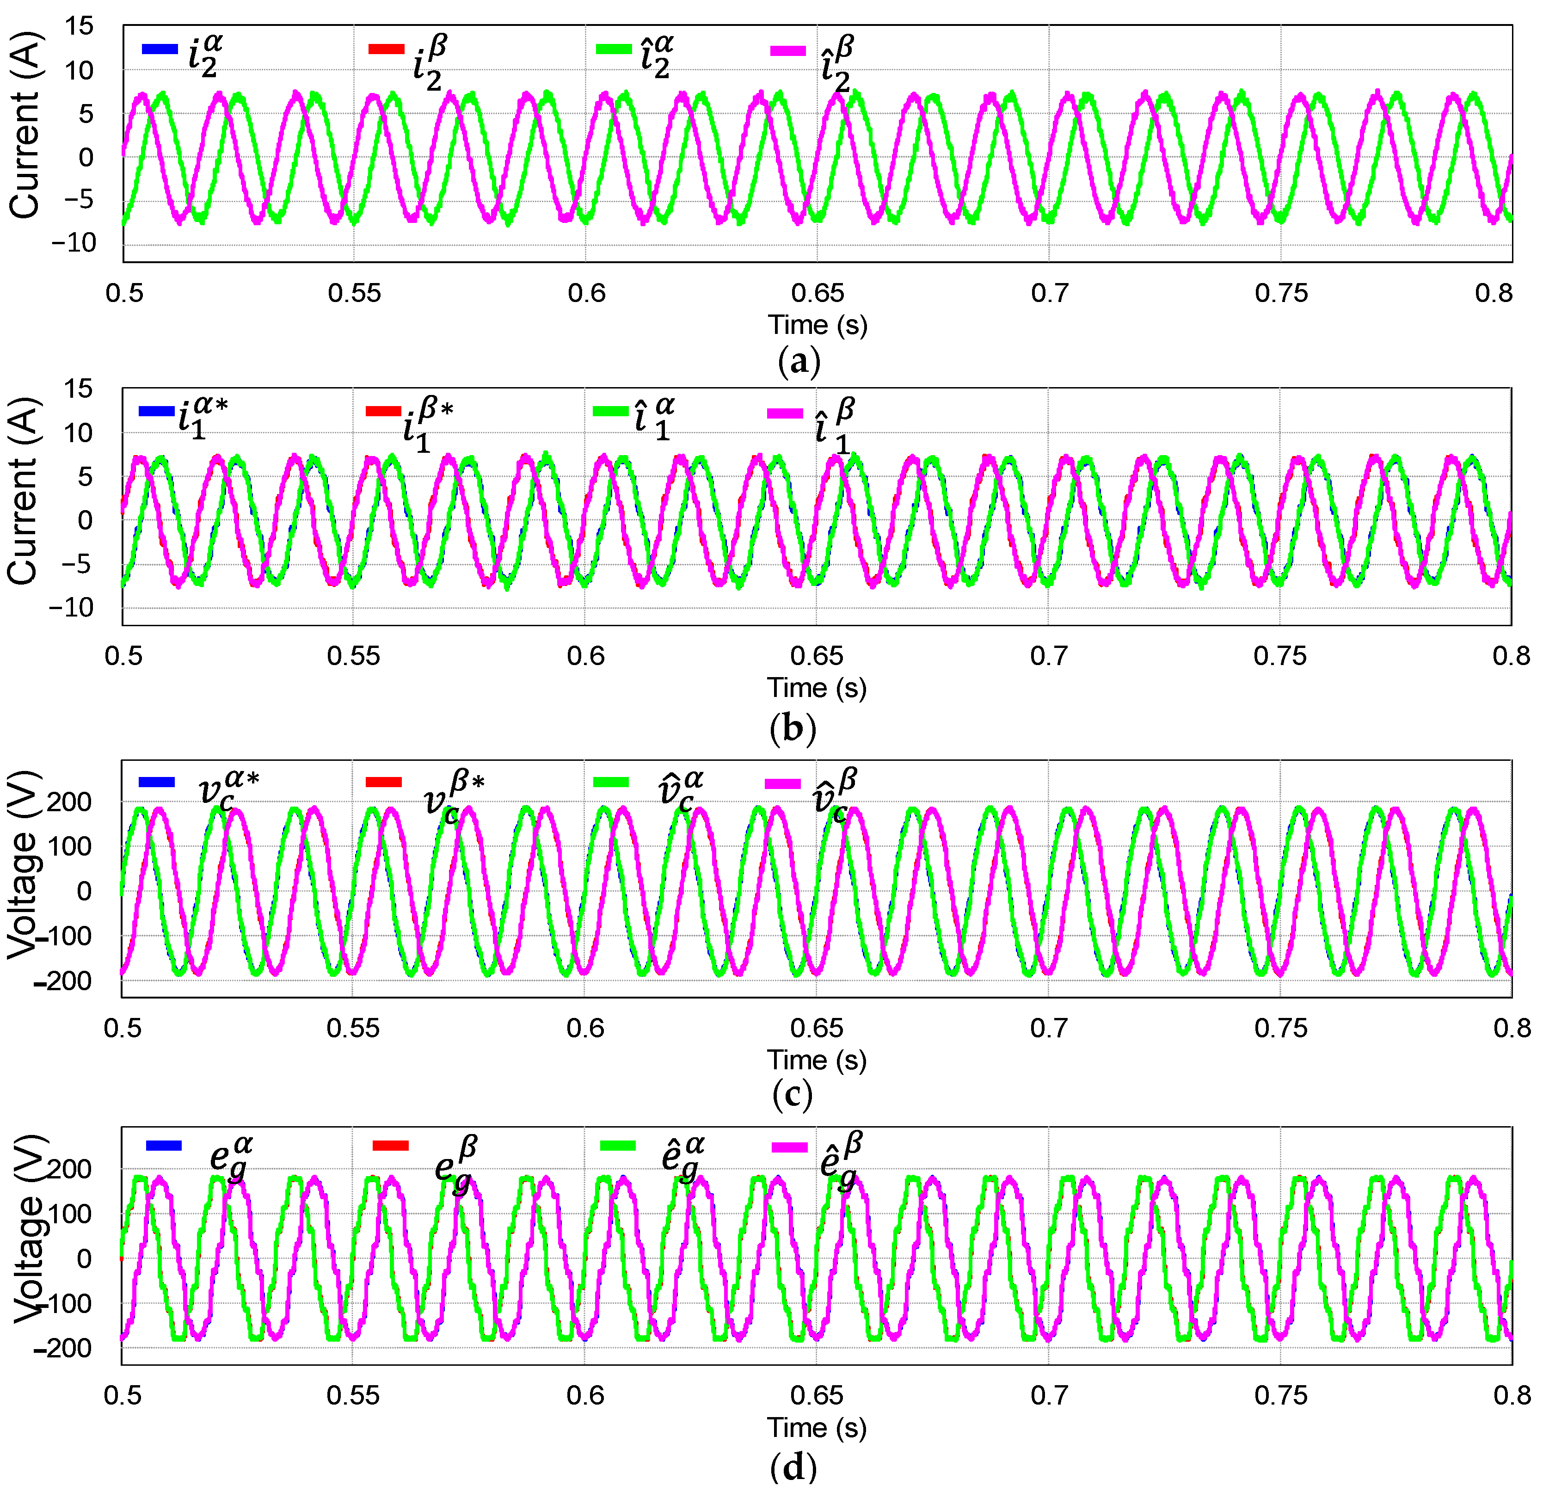The width and height of the screenshot is (1549, 1492).
Task: Click the magenta legend swatch in plot (d)
Action: click(789, 1147)
